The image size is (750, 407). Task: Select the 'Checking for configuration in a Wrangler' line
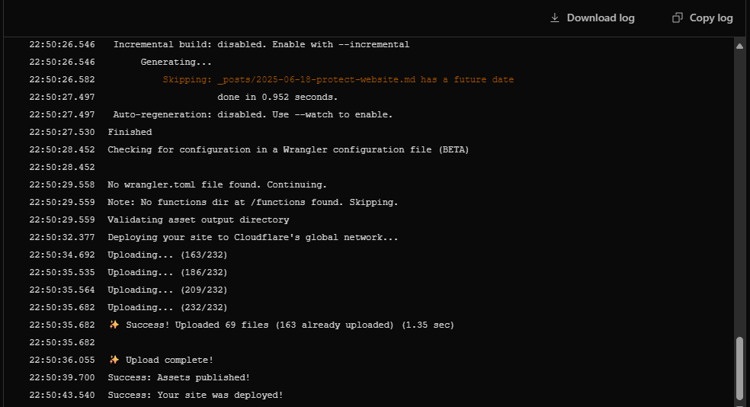[x=288, y=149]
